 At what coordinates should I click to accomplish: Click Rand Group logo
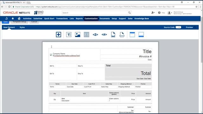coord(39,13)
